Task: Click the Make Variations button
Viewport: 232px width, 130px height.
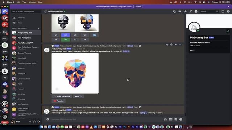Action: [62, 96]
